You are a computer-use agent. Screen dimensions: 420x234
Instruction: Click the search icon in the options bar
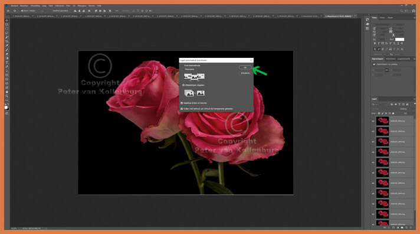(x=402, y=11)
